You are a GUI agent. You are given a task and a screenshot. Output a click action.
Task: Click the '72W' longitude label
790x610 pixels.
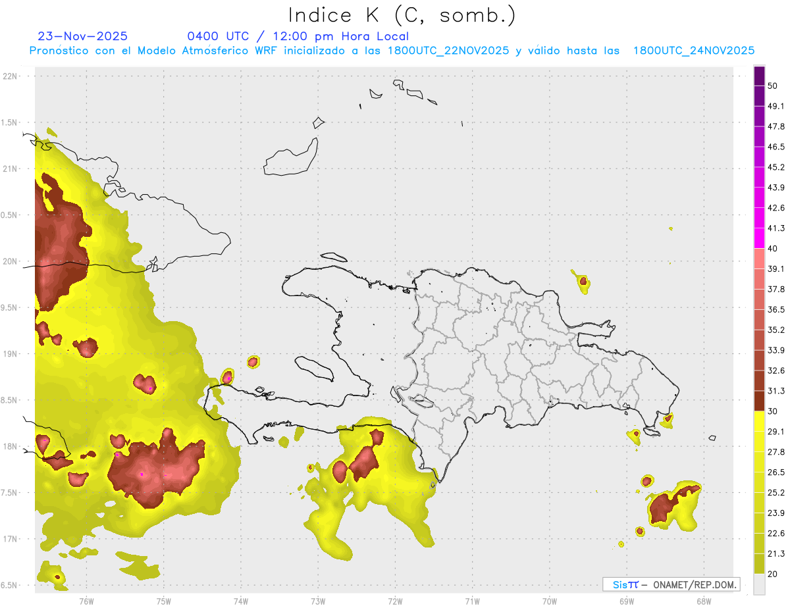pyautogui.click(x=395, y=601)
